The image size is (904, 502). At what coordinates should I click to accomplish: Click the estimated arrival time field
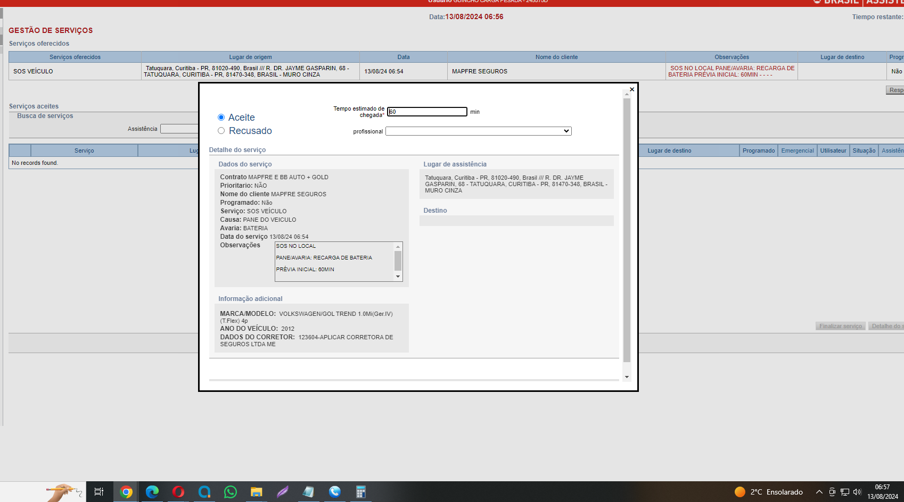427,112
